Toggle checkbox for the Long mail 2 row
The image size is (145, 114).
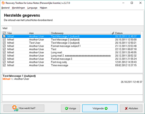[4, 56]
